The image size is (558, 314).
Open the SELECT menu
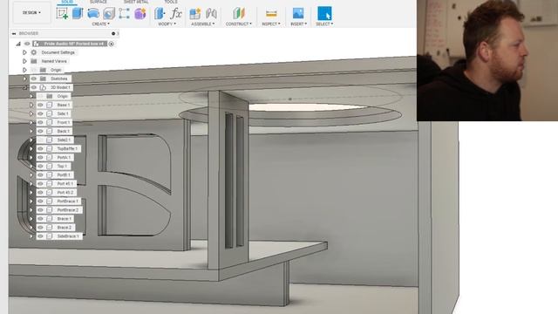324,24
